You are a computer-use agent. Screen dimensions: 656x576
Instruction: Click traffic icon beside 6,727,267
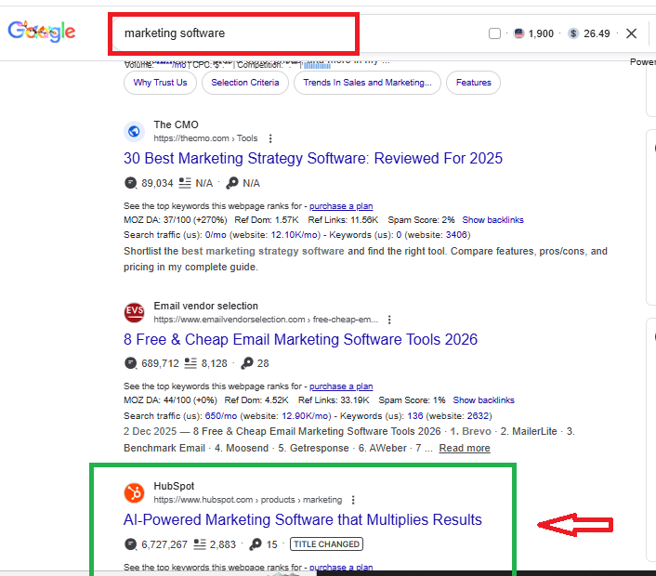[130, 544]
